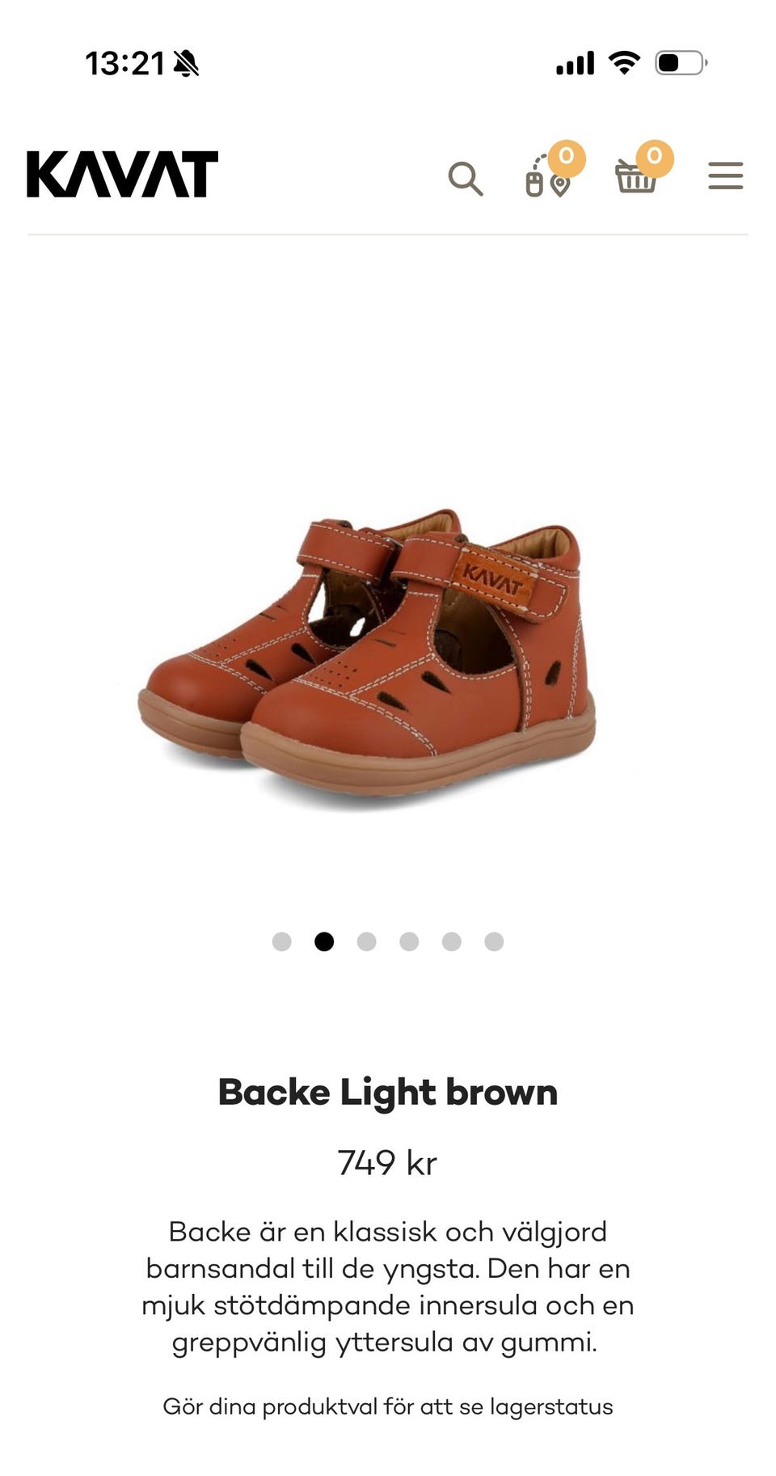Tap the cellular signal bars icon

[575, 63]
